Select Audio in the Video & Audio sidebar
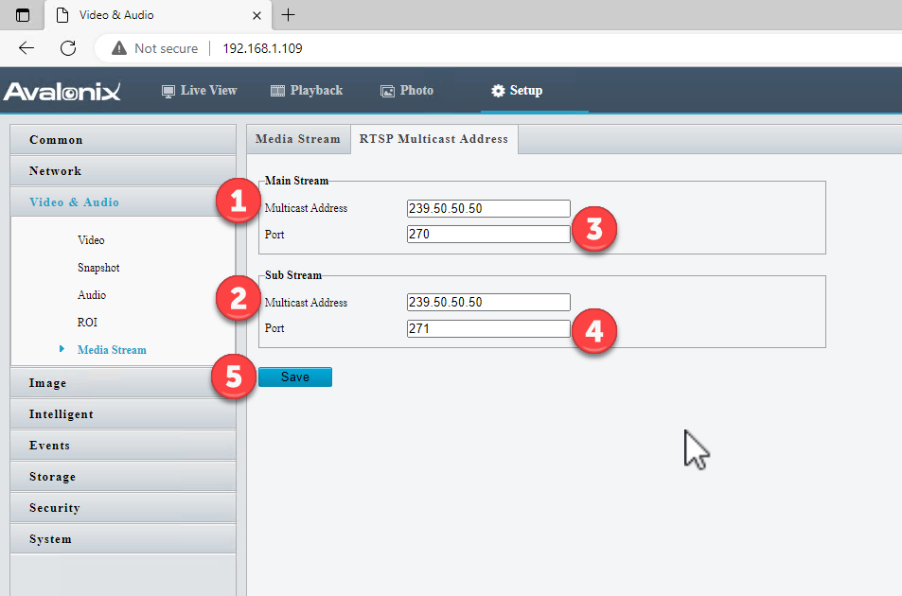This screenshot has height=596, width=902. point(91,294)
